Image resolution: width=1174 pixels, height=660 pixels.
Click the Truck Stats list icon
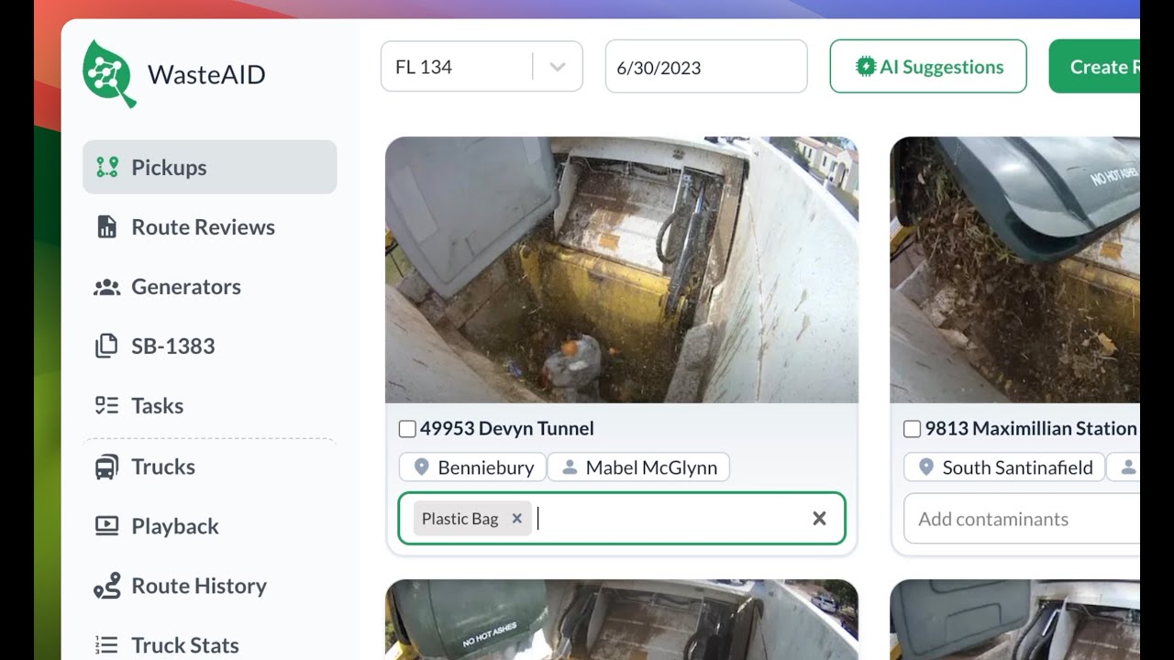tap(107, 645)
